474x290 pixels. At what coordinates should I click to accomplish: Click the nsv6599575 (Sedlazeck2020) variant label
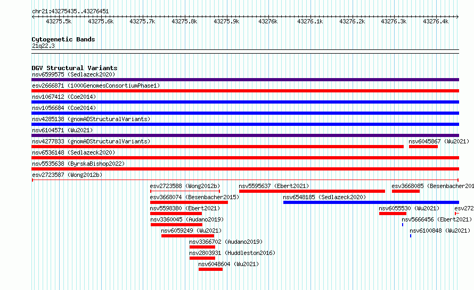coord(73,74)
